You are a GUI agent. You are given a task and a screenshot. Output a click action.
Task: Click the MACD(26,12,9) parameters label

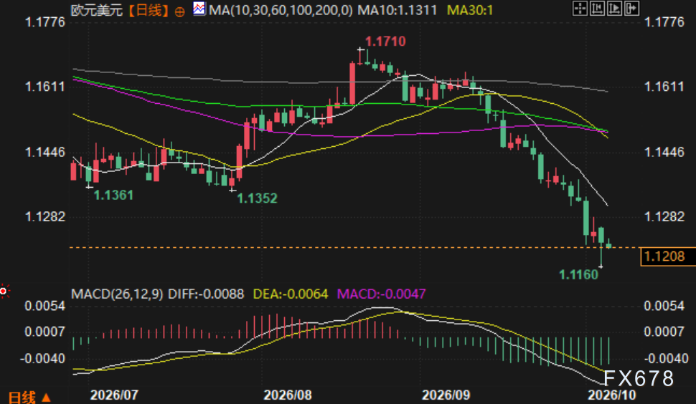pyautogui.click(x=117, y=294)
